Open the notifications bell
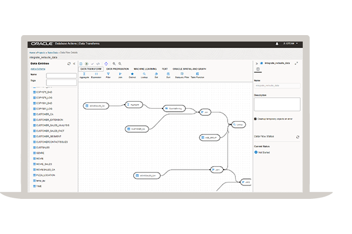 click(277, 44)
